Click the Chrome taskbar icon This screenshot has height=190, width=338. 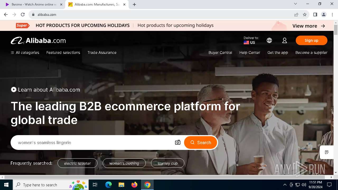147,185
